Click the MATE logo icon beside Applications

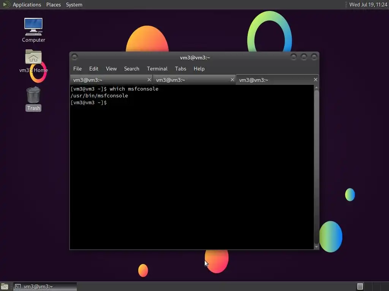pos(6,5)
